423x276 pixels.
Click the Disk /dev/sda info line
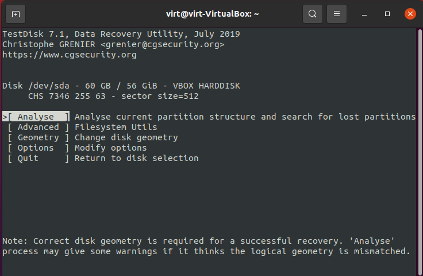click(121, 86)
